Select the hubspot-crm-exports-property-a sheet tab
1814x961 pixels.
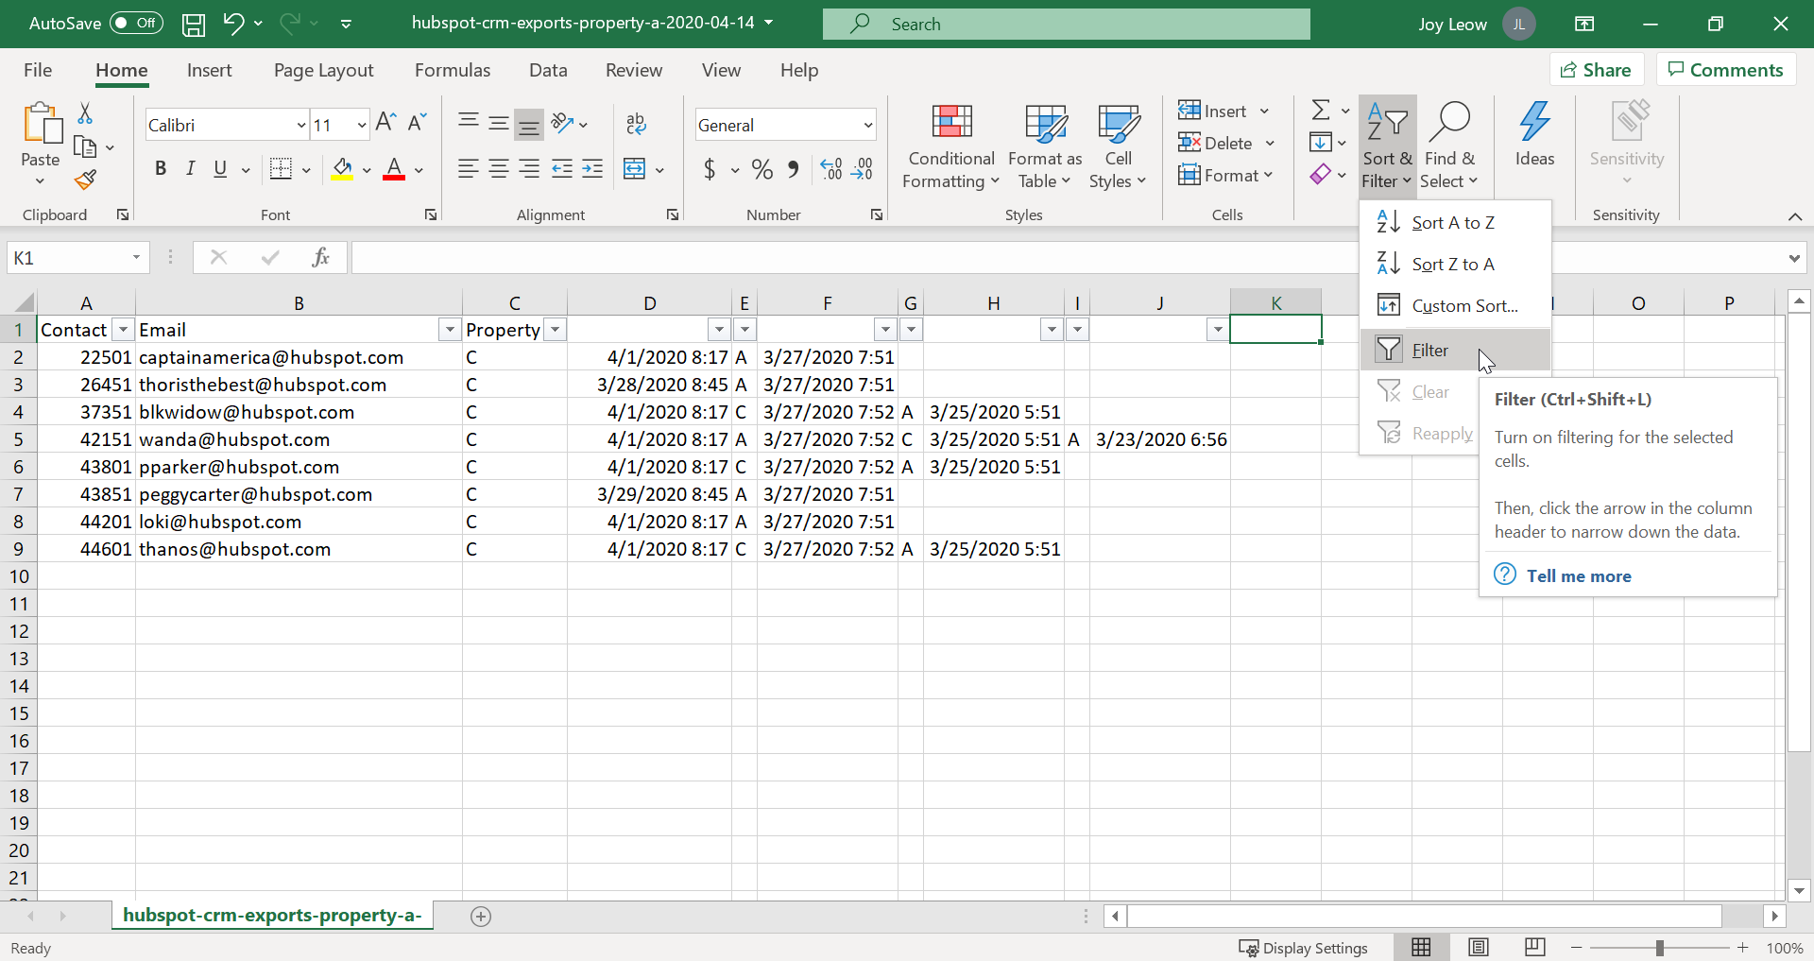(x=272, y=915)
